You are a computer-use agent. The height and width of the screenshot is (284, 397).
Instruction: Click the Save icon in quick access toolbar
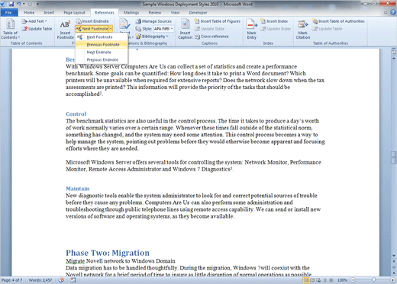[x=11, y=4]
